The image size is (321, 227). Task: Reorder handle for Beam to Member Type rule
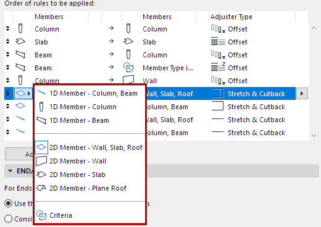8,67
